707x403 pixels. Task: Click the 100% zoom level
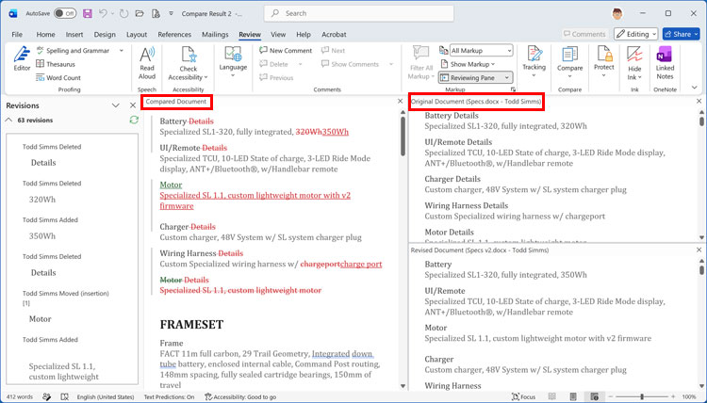click(x=688, y=396)
